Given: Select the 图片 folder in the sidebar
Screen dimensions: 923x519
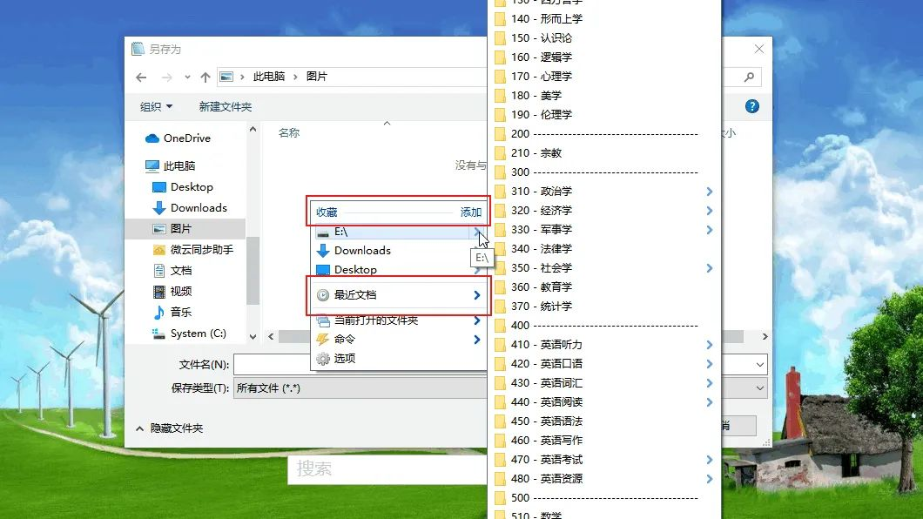Looking at the screenshot, I should 185,229.
